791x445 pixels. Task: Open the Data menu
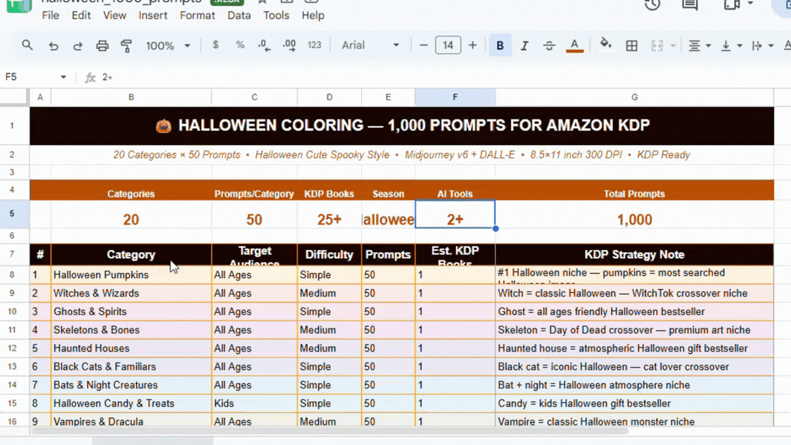point(239,16)
